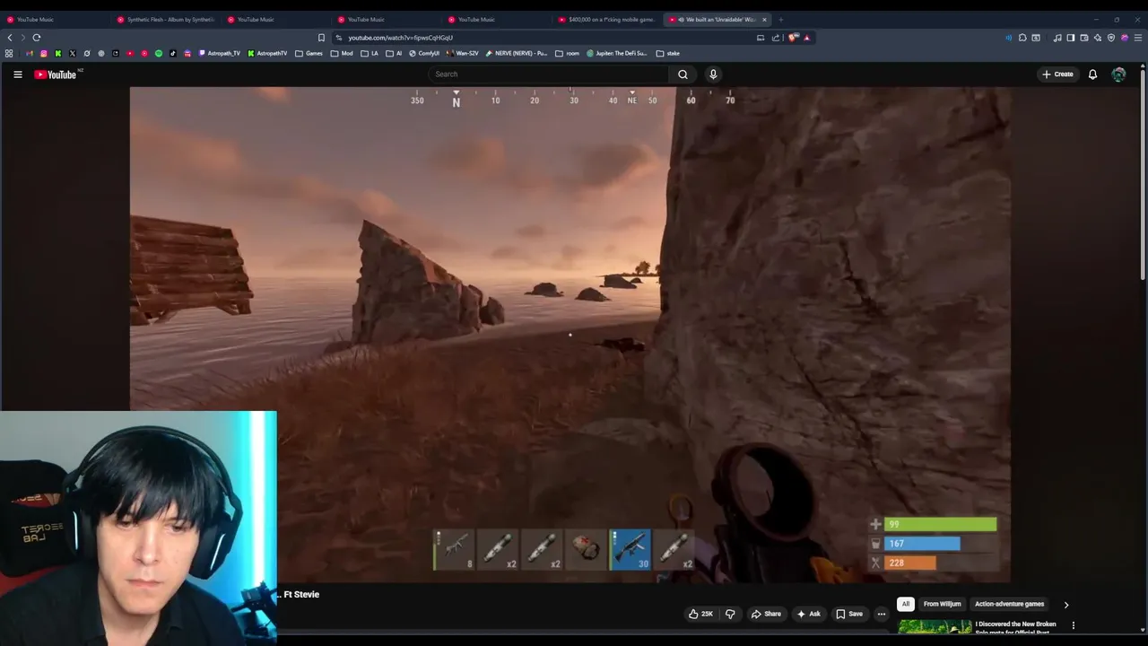
Task: Open the Instagram bookmark icon
Action: pyautogui.click(x=43, y=54)
